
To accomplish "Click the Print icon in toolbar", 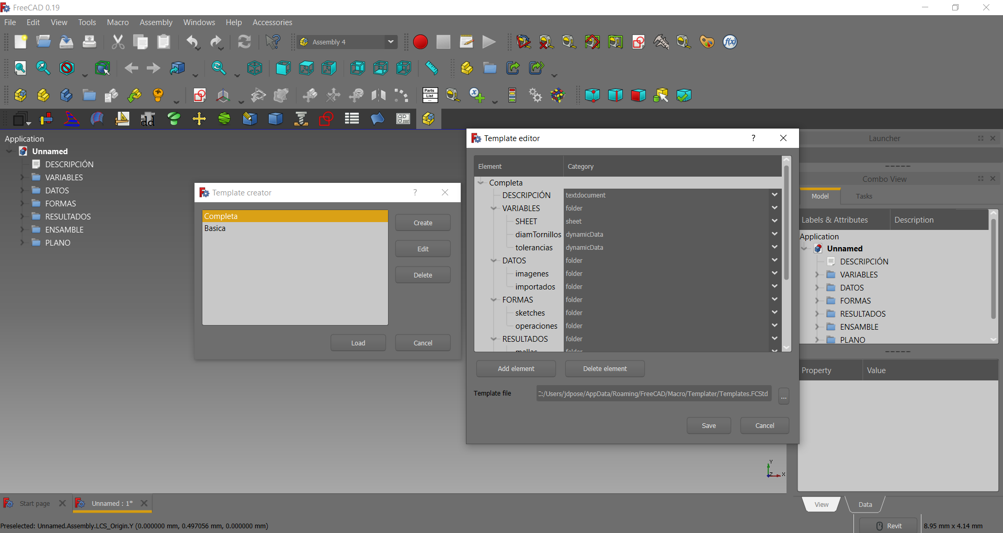I will pyautogui.click(x=89, y=42).
